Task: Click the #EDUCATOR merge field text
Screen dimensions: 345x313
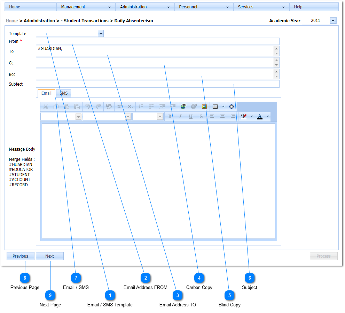Action: tap(21, 170)
